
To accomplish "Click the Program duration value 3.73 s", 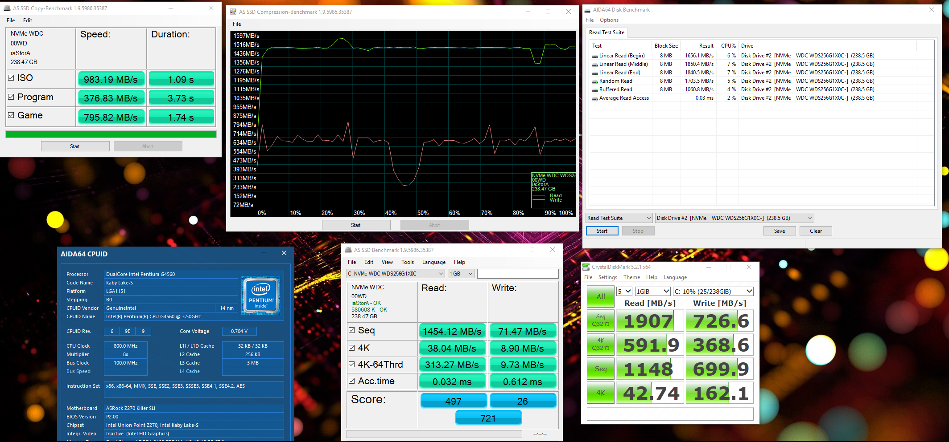I will pyautogui.click(x=181, y=98).
